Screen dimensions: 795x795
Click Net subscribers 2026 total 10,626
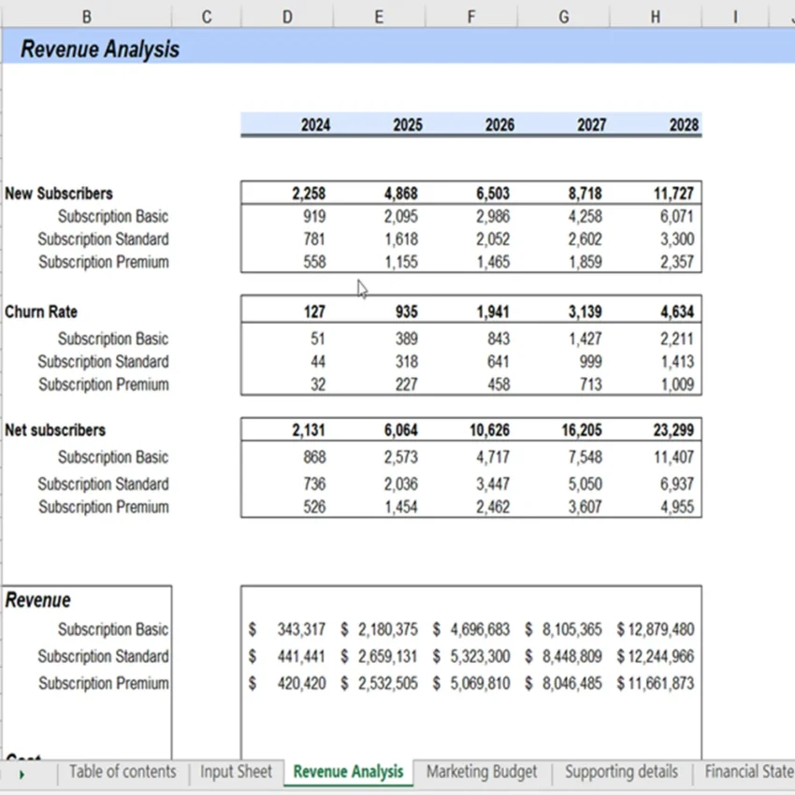click(490, 430)
